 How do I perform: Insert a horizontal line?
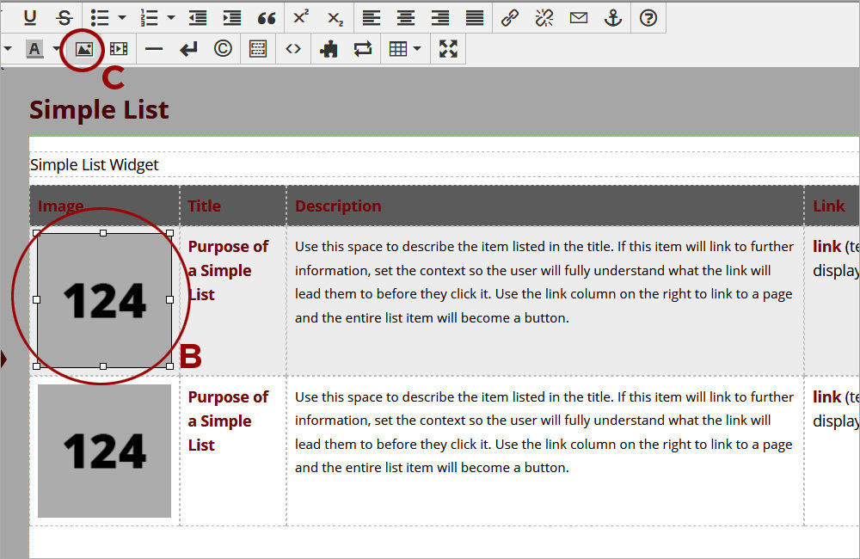point(154,49)
